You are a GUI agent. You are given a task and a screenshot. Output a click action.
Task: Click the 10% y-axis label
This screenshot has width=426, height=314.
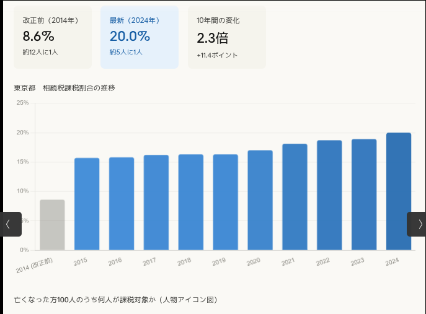coord(22,191)
